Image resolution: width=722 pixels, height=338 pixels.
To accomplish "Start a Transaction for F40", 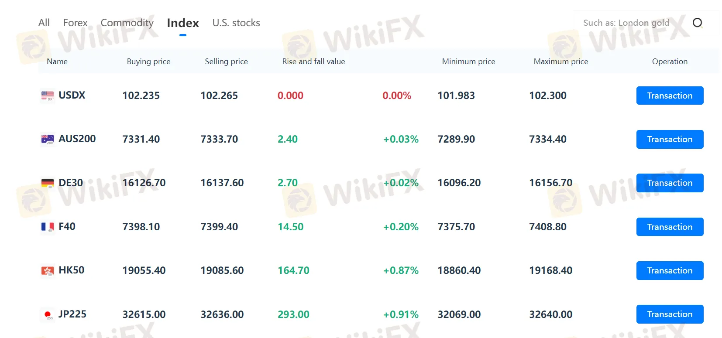I will [670, 227].
